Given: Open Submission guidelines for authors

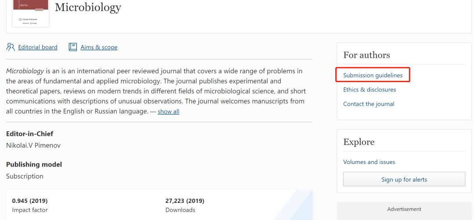Looking at the screenshot, I should coord(373,75).
